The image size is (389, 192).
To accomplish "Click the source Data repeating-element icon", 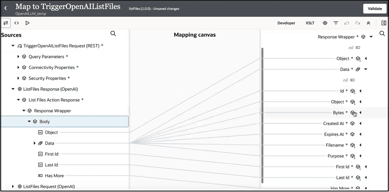I will coord(40,143).
